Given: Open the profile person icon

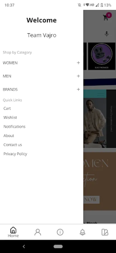Looking at the screenshot, I should click(38, 232).
